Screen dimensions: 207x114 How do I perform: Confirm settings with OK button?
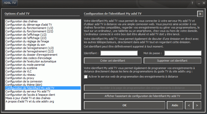coord(125,105)
